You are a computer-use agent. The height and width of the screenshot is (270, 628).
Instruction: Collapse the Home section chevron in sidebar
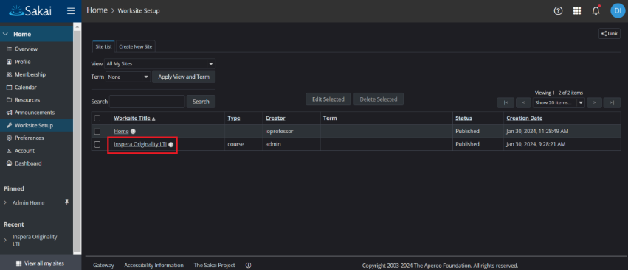5,35
